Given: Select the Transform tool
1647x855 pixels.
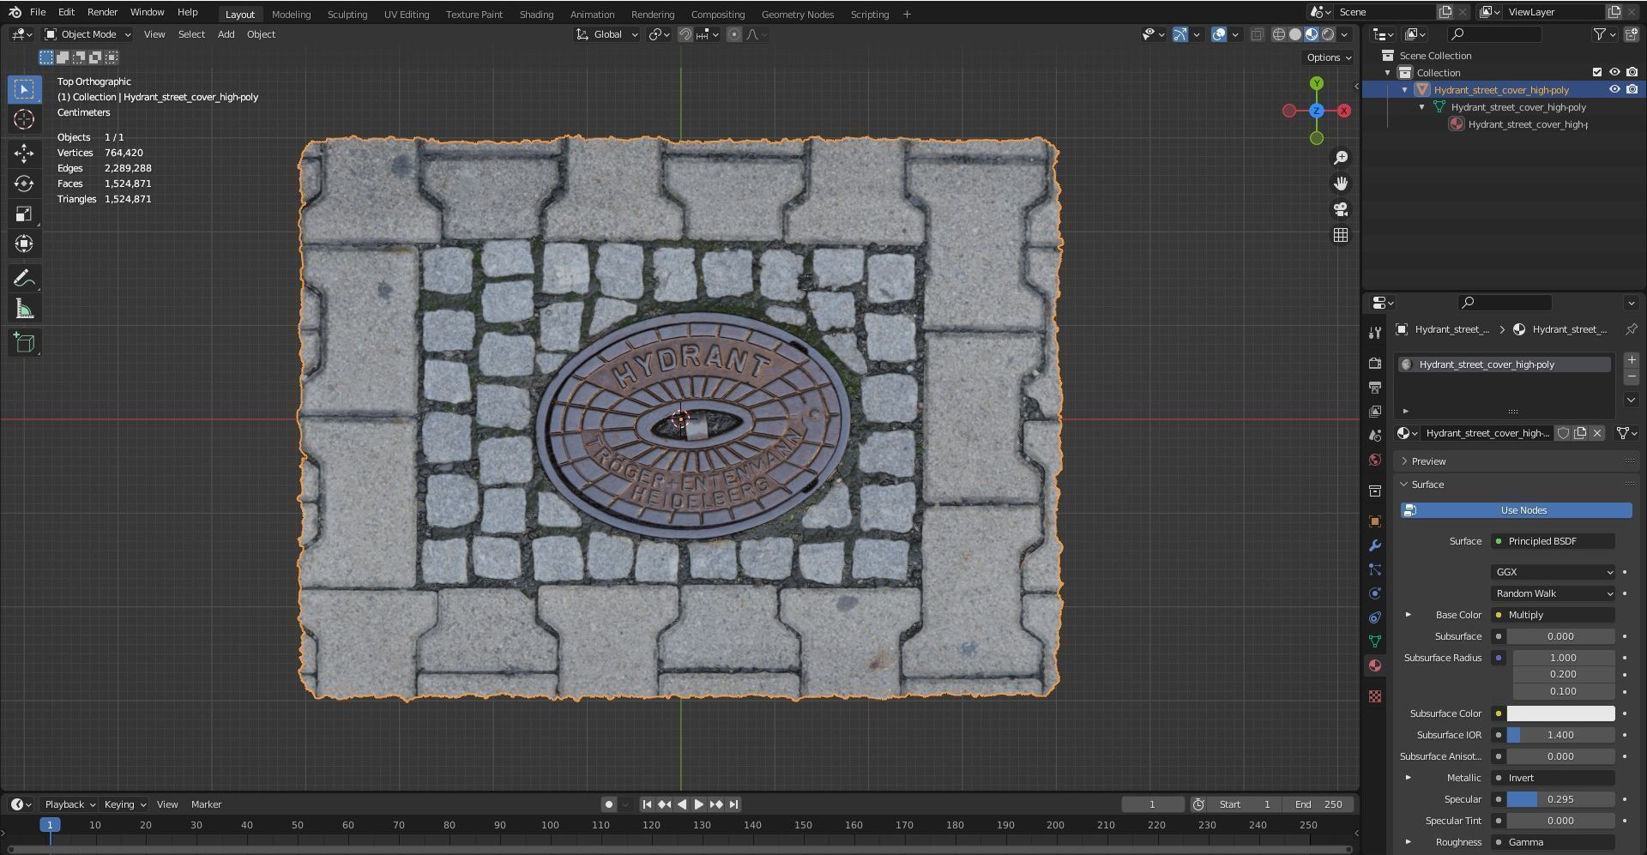Looking at the screenshot, I should point(24,244).
